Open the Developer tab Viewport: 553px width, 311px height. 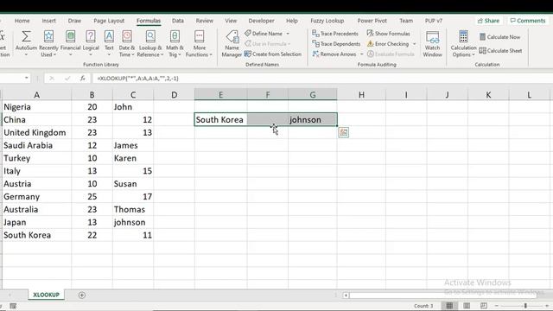tap(261, 21)
